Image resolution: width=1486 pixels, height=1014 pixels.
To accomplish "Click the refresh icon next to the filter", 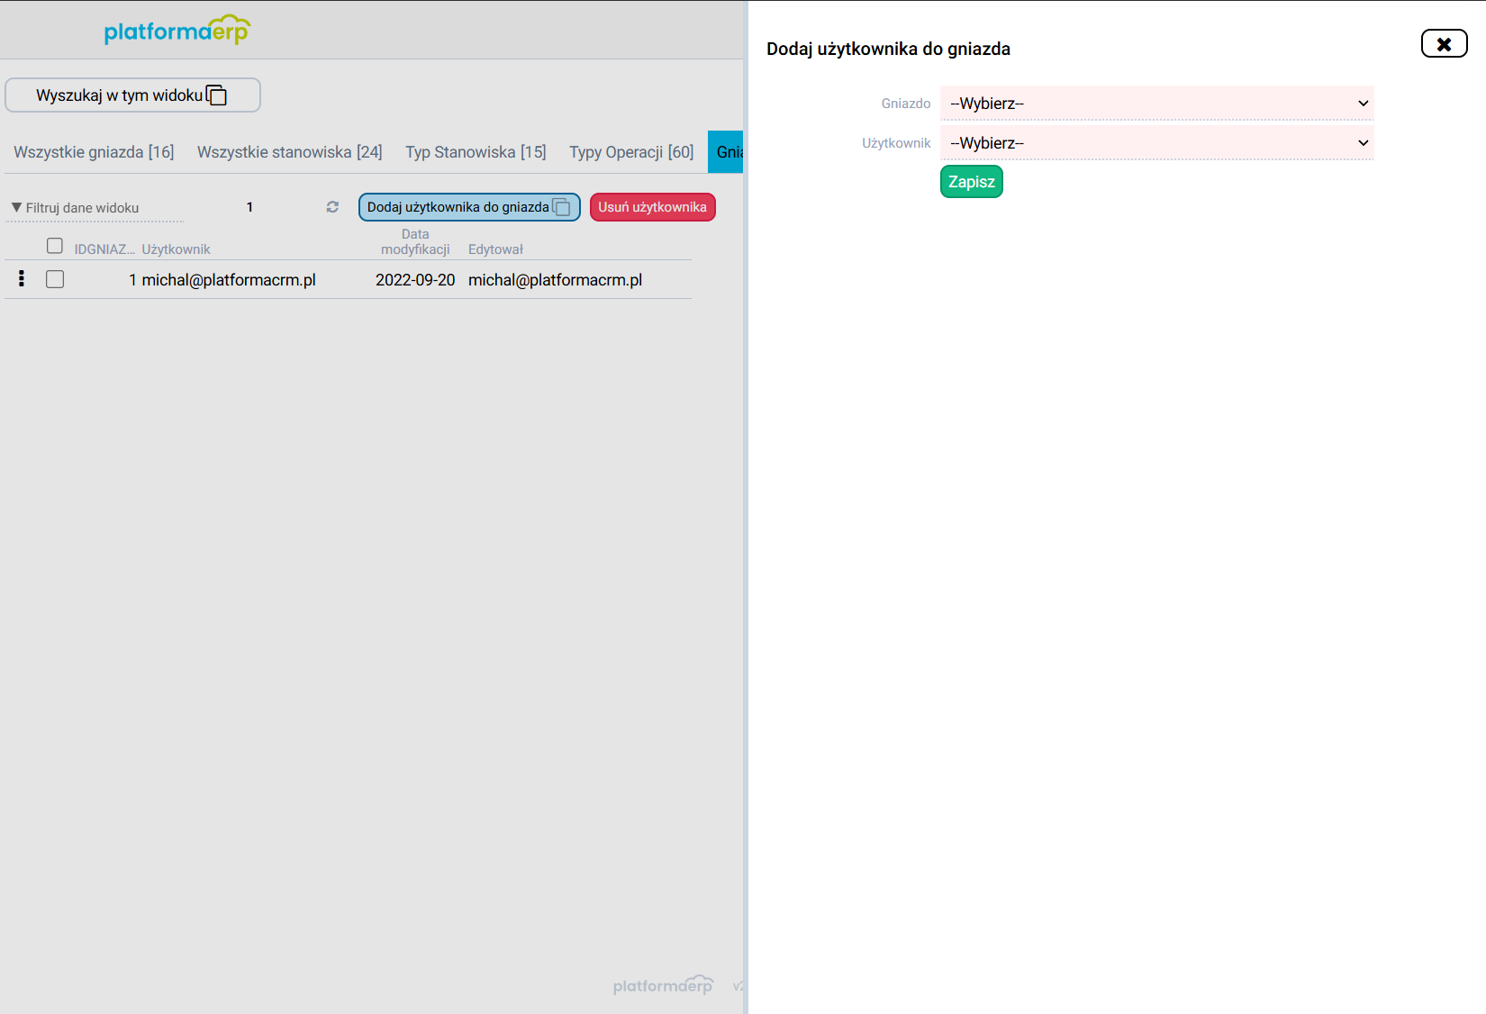I will 332,207.
